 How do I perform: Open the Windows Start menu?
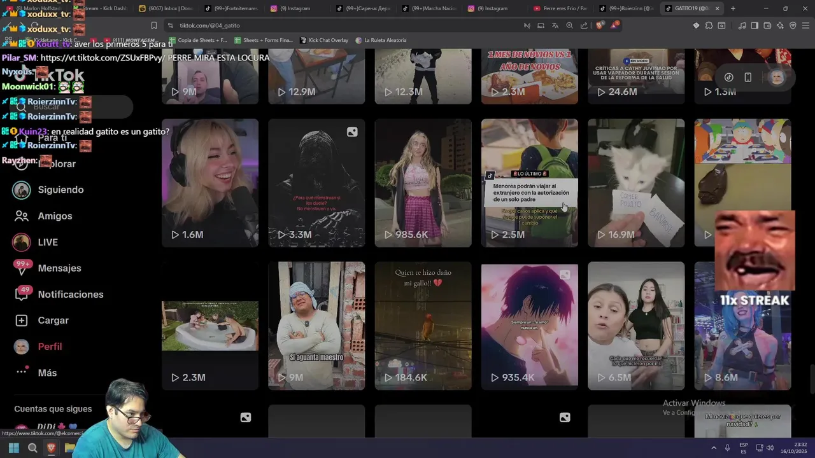coord(14,448)
